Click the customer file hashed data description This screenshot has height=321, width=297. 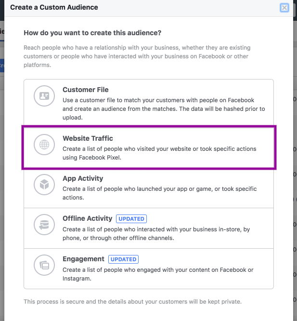[164, 109]
